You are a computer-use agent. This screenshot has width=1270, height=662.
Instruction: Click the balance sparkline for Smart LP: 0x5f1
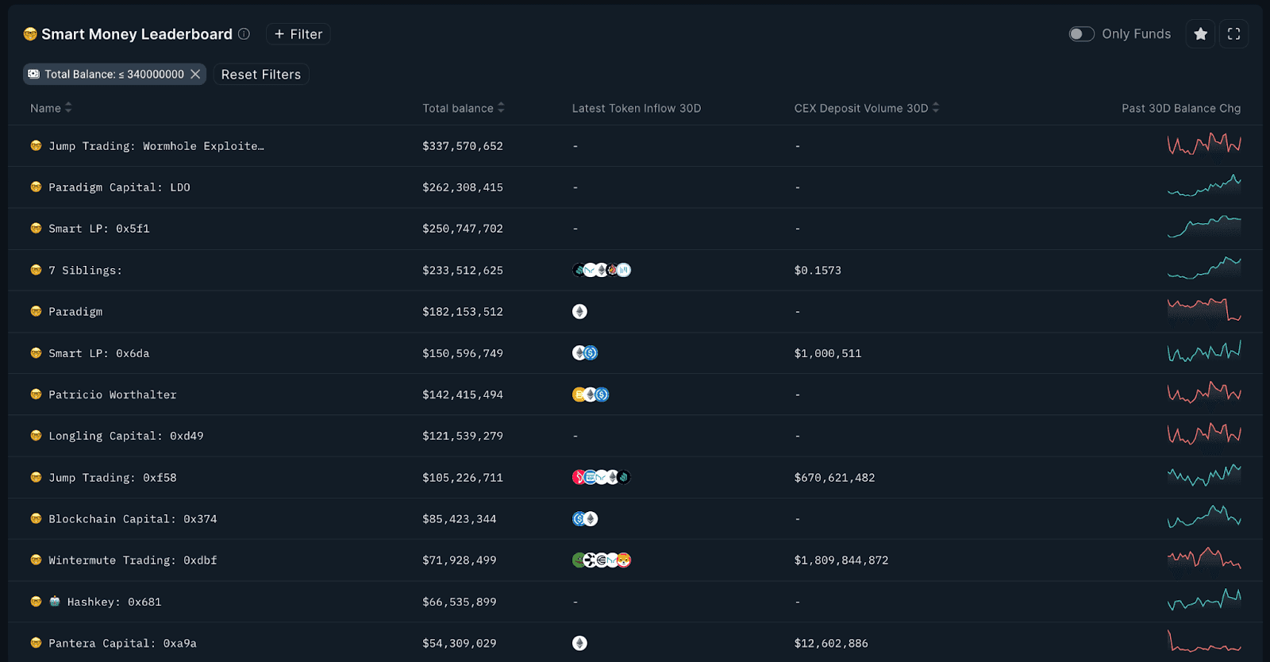click(x=1204, y=226)
